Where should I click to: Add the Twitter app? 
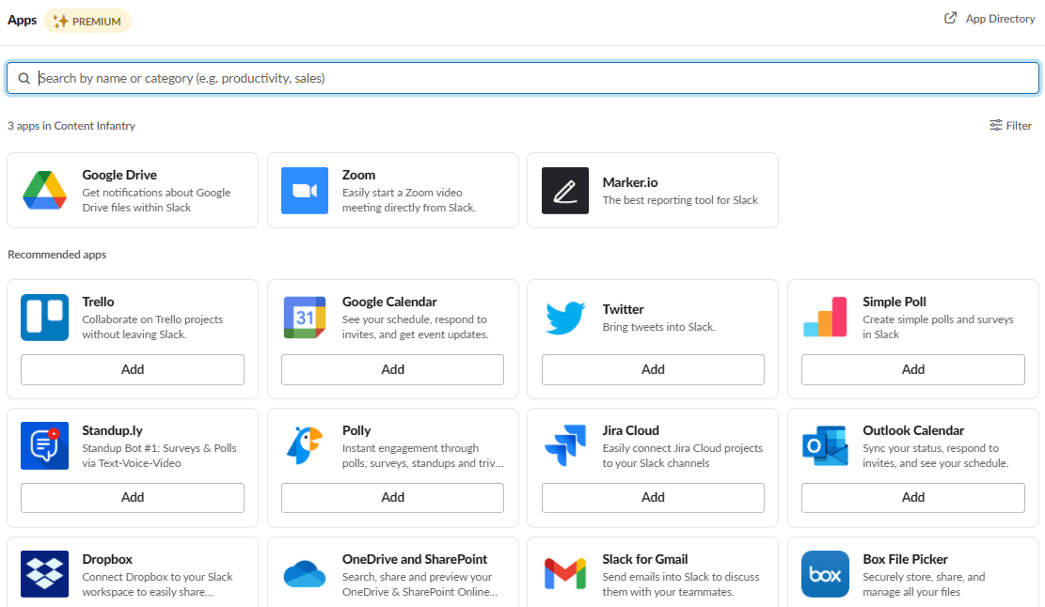653,369
